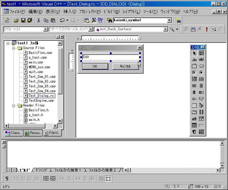Click the Open file toolbar icon
The width and height of the screenshot is (228, 190).
[x=16, y=20]
